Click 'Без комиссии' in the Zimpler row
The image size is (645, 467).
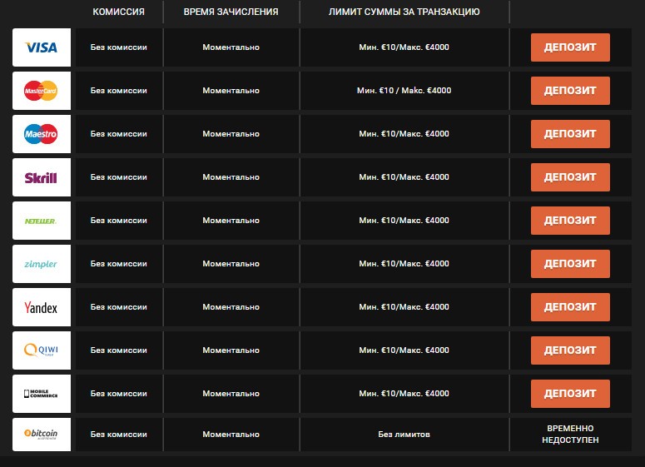pyautogui.click(x=118, y=264)
